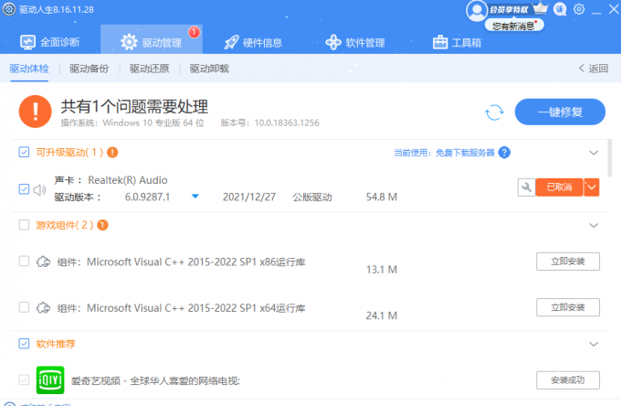Toggle the 爱奇艺视频 checkbox
Viewport: 621px width, 406px height.
(x=24, y=379)
